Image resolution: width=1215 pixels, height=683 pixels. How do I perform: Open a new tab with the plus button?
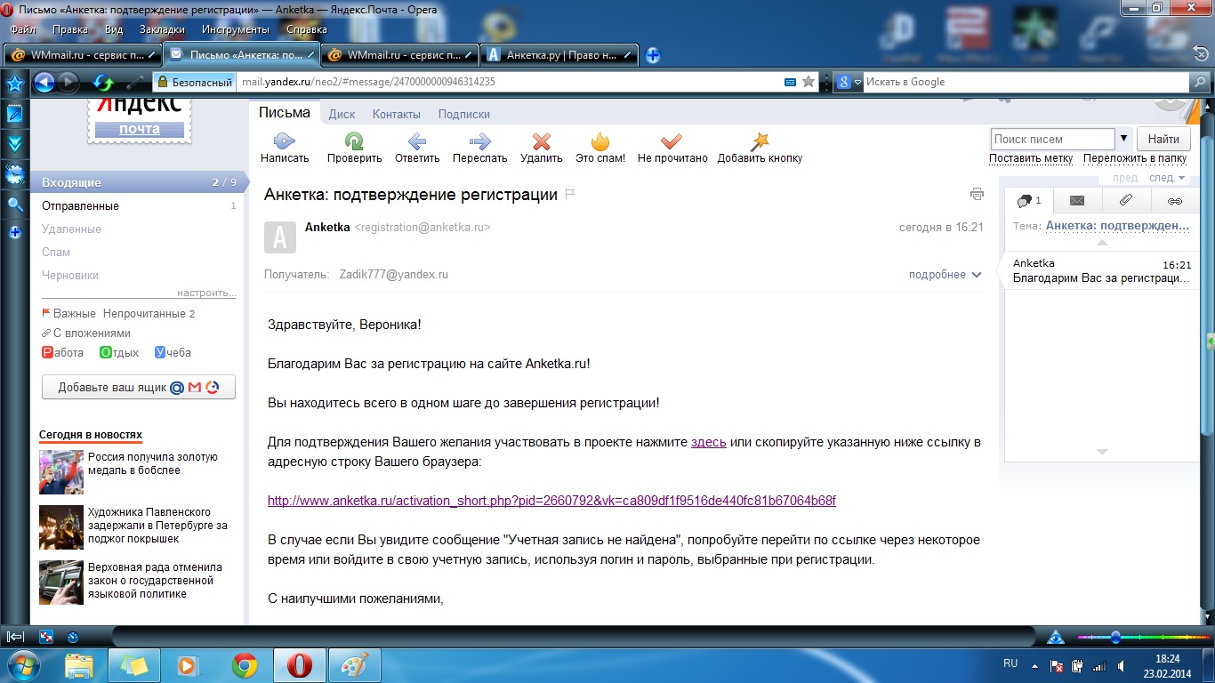click(x=653, y=55)
